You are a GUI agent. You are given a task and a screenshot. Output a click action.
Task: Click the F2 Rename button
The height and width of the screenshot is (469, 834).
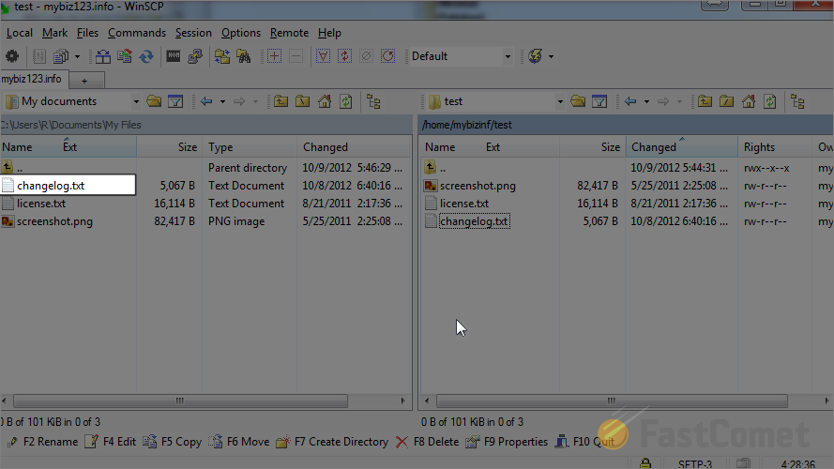pos(43,442)
